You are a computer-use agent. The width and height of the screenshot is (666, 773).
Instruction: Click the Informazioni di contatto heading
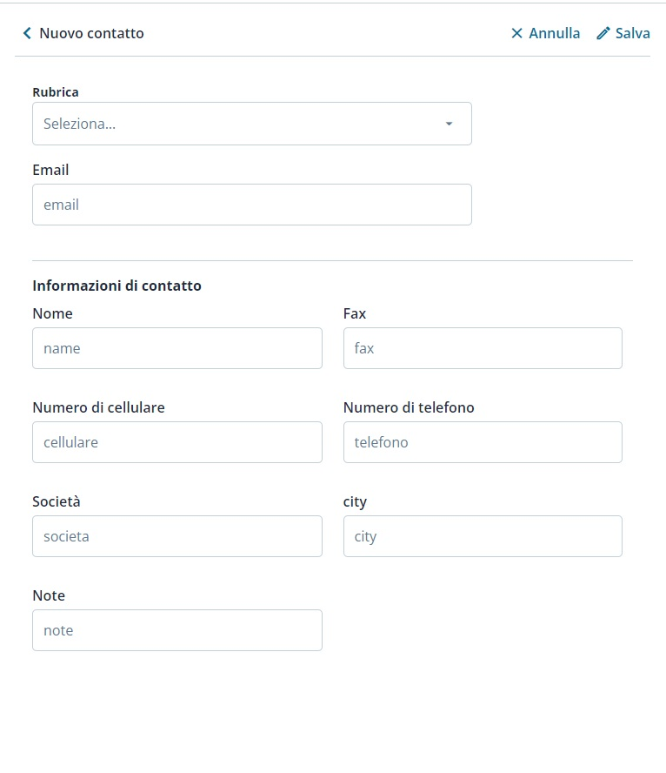tap(117, 286)
